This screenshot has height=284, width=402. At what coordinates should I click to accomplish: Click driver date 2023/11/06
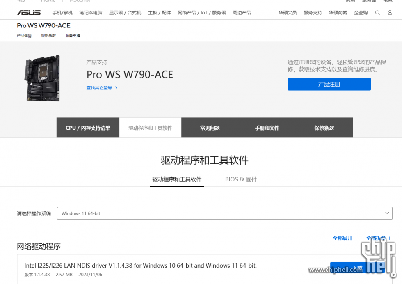coord(90,275)
